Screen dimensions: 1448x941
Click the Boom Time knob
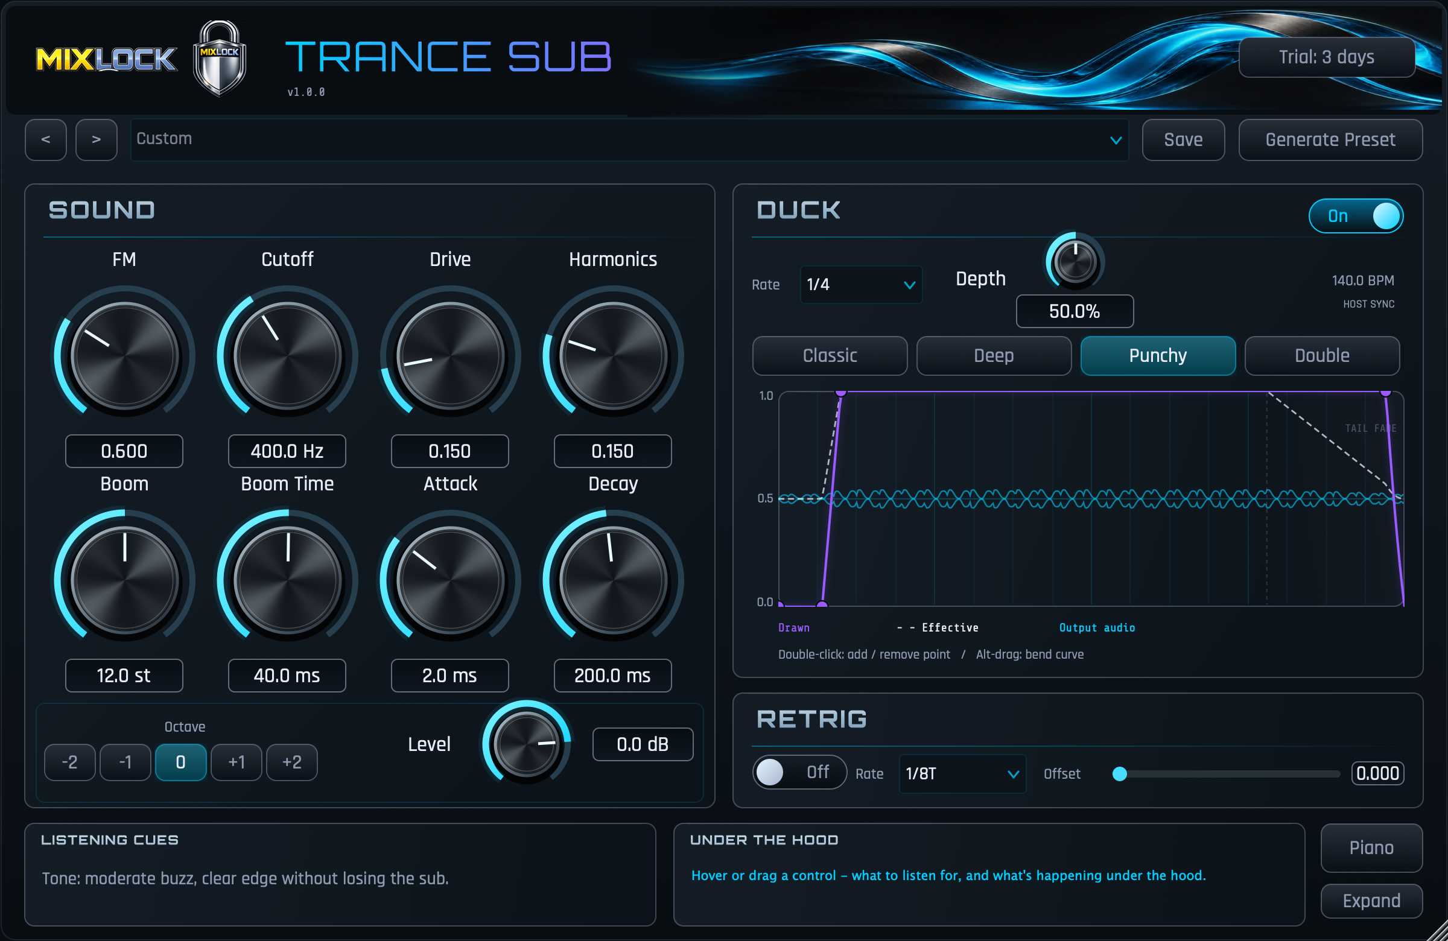287,579
